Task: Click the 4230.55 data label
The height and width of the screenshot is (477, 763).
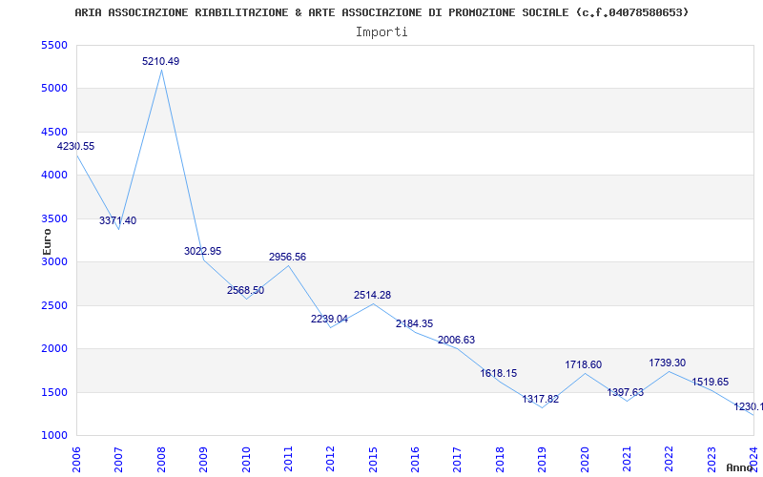Action: click(75, 147)
